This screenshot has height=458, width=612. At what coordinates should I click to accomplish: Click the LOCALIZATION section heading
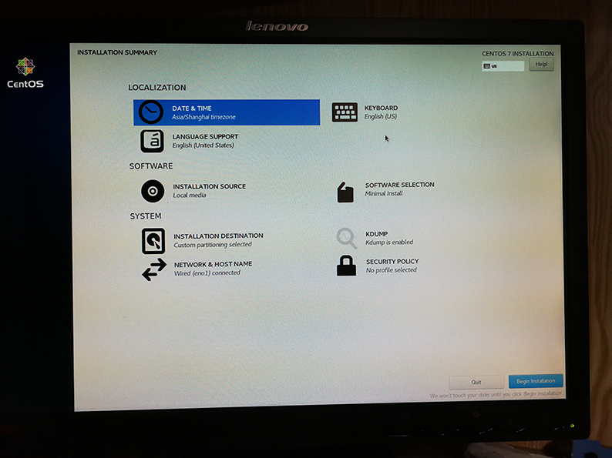point(157,88)
